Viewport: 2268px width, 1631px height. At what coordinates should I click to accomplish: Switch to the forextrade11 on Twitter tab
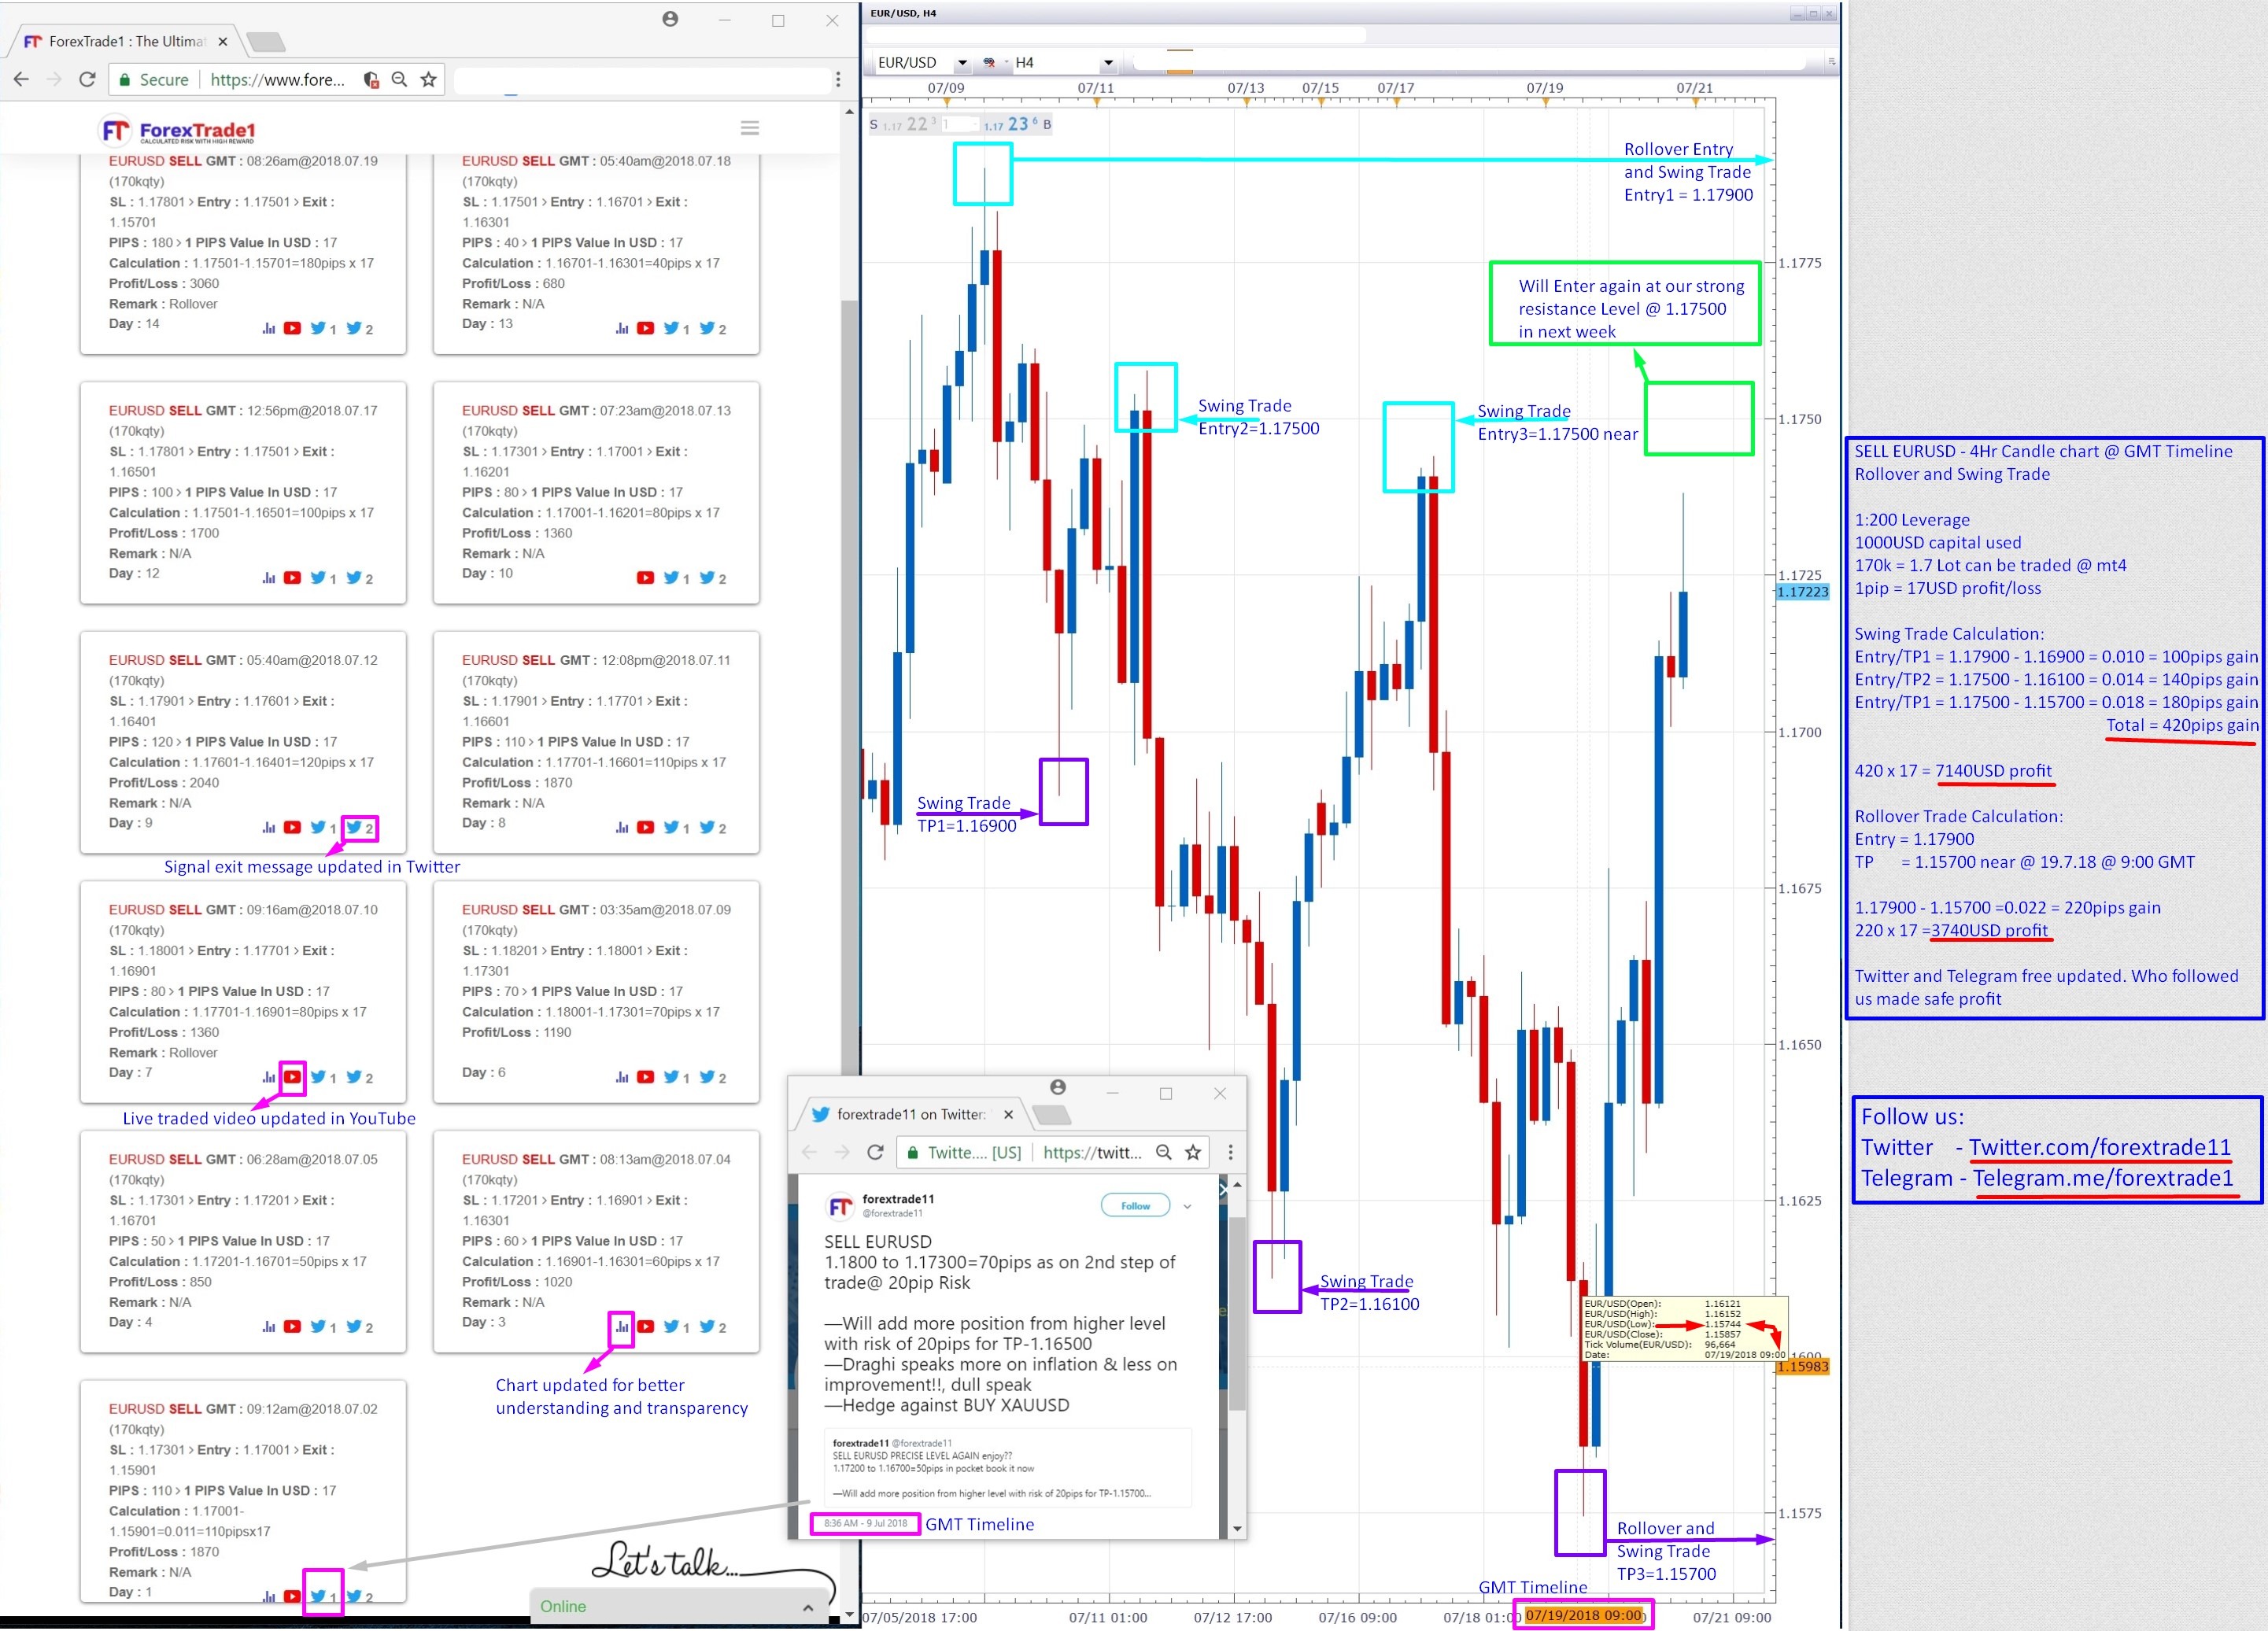pyautogui.click(x=917, y=1114)
